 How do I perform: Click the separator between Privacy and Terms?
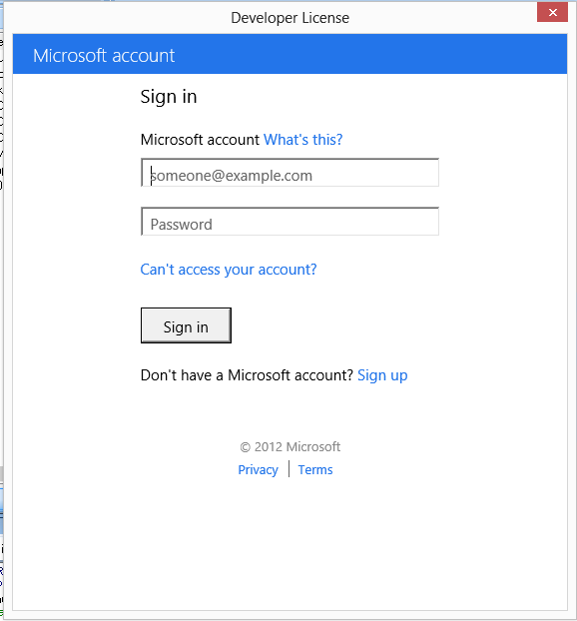(288, 469)
